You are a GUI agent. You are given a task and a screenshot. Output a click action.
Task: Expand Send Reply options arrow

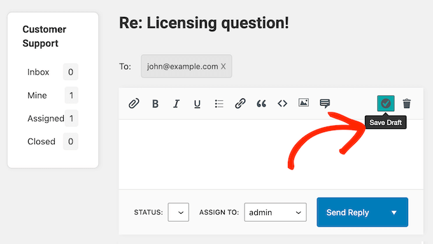tap(394, 213)
